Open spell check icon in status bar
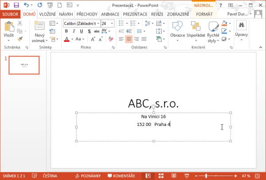Screen dimensions: 266x180 coord(34,176)
